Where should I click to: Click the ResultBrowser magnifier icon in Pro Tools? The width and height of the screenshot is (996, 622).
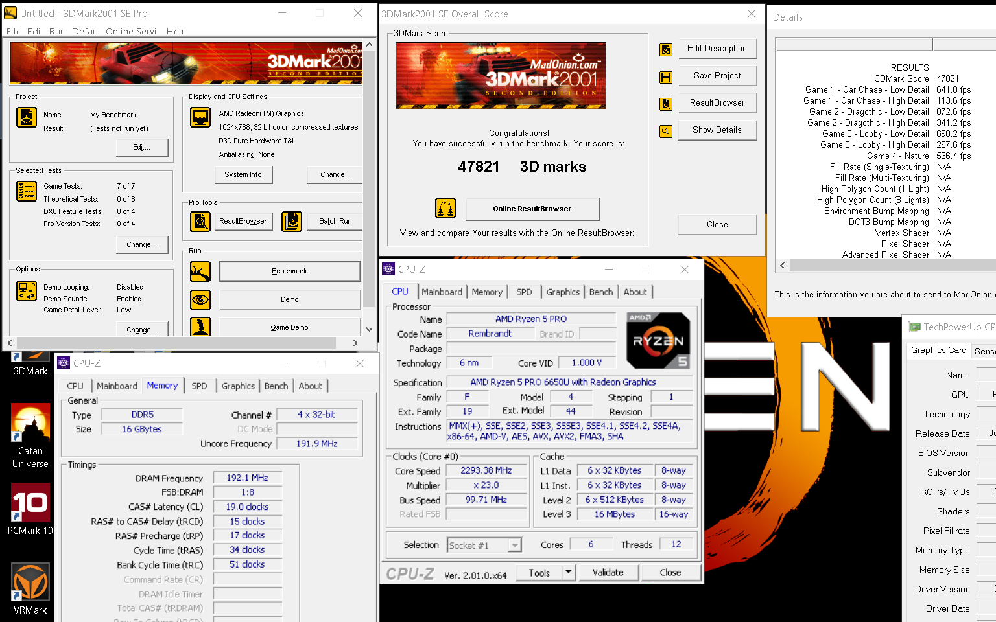tap(200, 222)
